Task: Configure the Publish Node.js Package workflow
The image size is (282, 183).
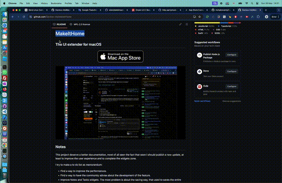Action: (x=232, y=55)
